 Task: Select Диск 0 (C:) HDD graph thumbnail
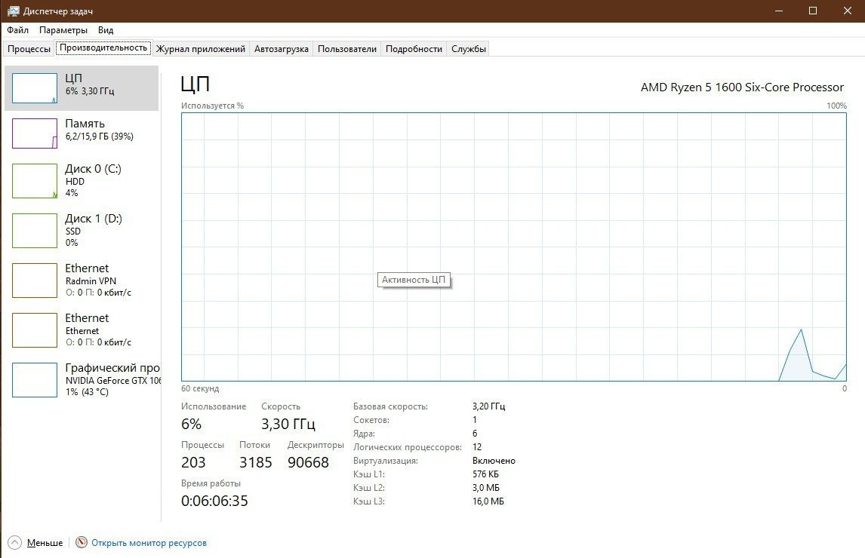35,181
